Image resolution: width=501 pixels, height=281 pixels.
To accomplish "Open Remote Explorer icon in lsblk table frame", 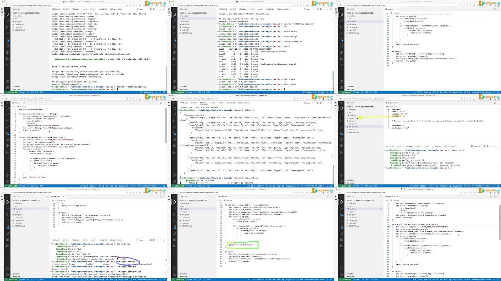I will [x=174, y=46].
